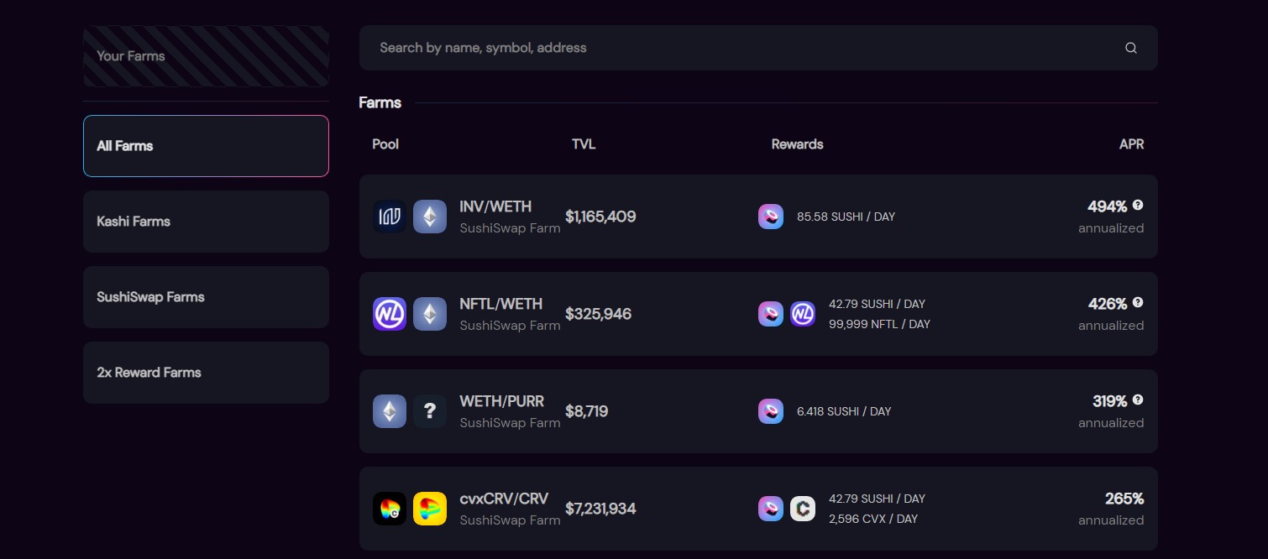Click the search magnifier icon
This screenshot has height=559, width=1268.
[1131, 48]
